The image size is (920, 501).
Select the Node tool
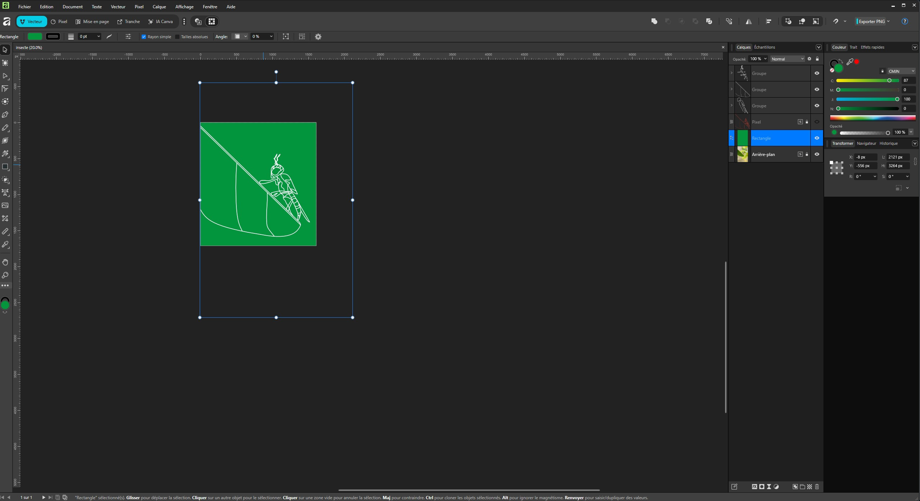(x=5, y=76)
